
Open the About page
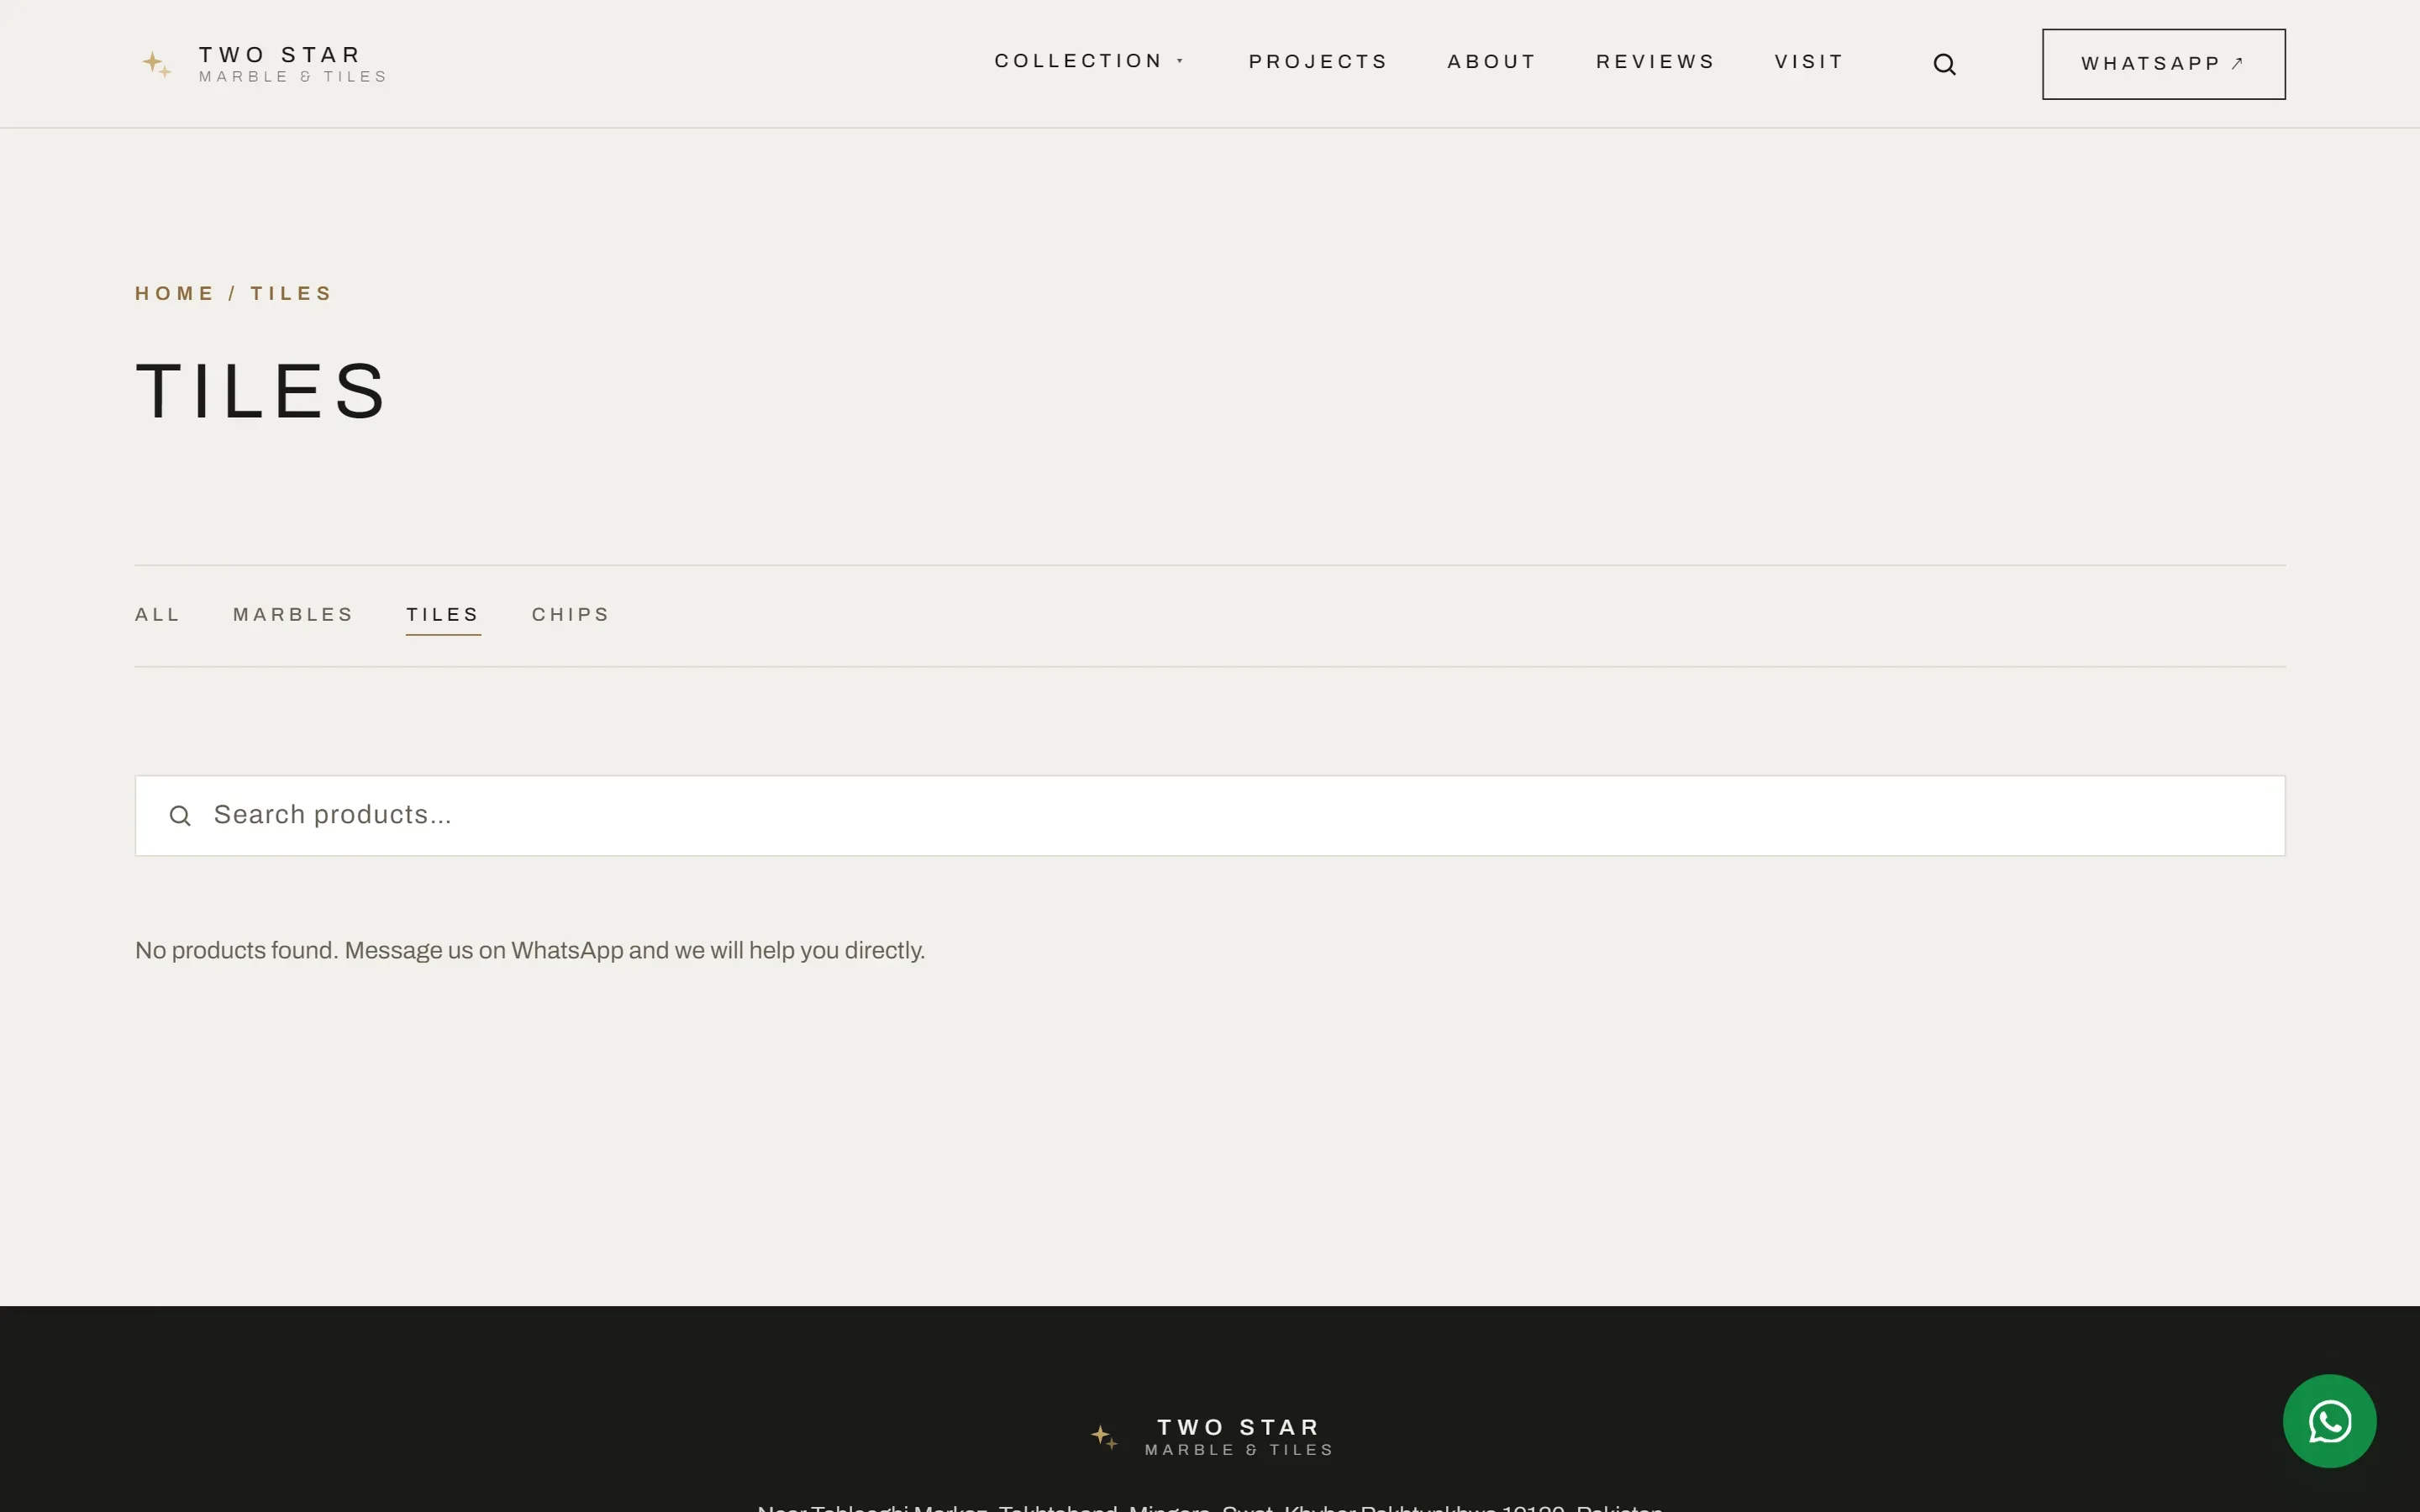point(1492,62)
